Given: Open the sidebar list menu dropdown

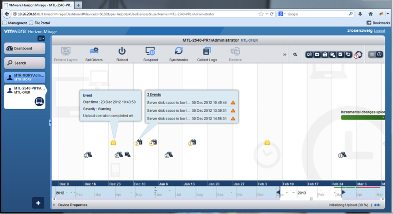Looking at the screenshot, I should [x=41, y=39].
